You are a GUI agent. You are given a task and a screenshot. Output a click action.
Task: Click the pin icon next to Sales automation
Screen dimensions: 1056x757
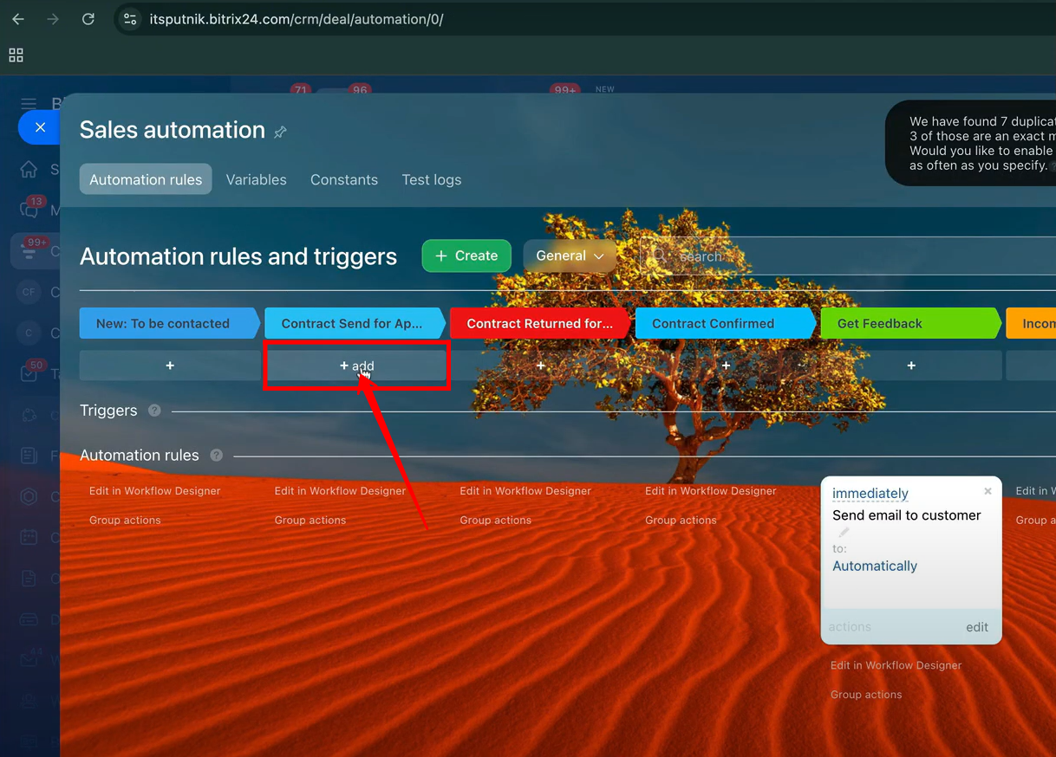[x=280, y=132]
